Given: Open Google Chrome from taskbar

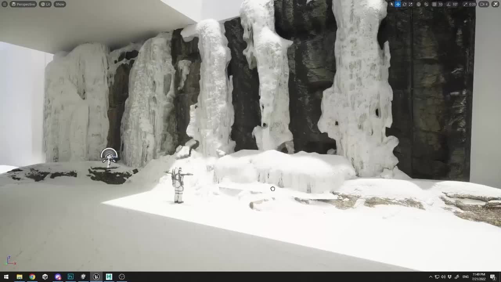Looking at the screenshot, I should point(32,277).
